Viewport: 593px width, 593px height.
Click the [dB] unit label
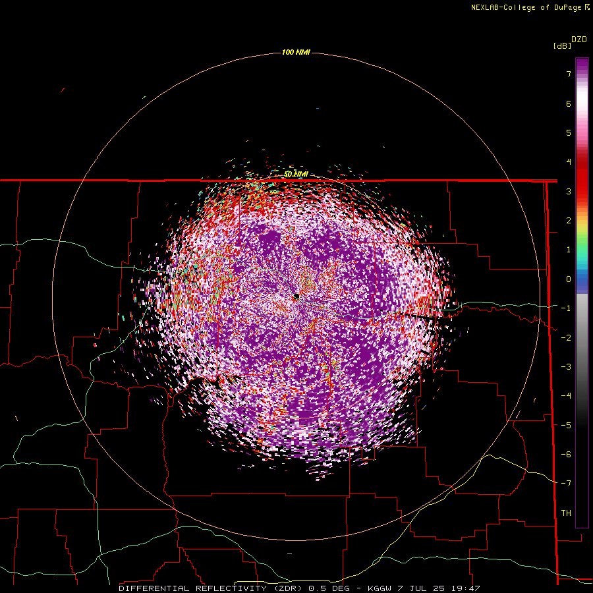pos(562,45)
